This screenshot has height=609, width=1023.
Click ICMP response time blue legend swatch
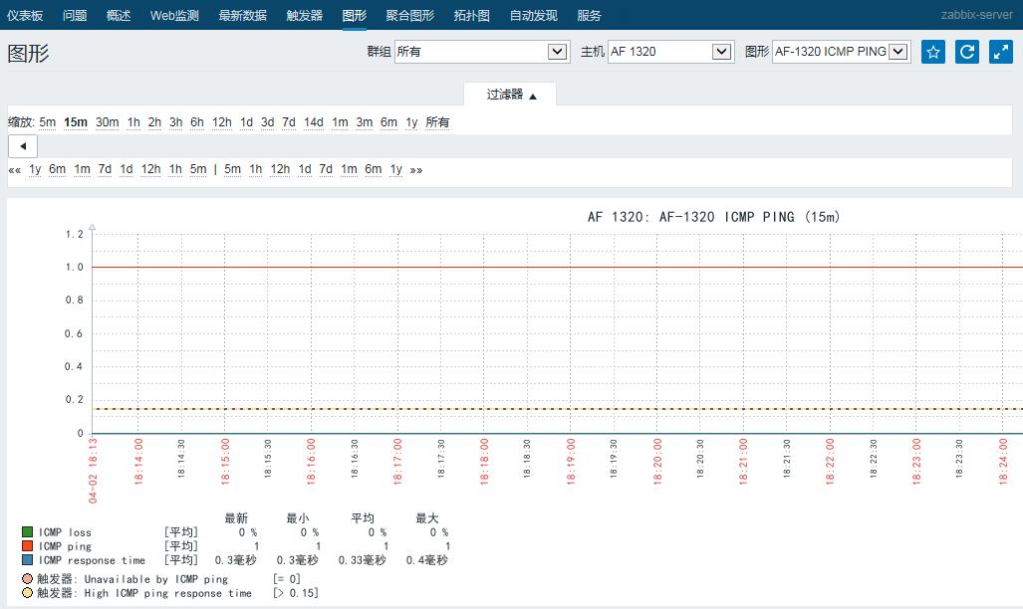click(x=28, y=559)
